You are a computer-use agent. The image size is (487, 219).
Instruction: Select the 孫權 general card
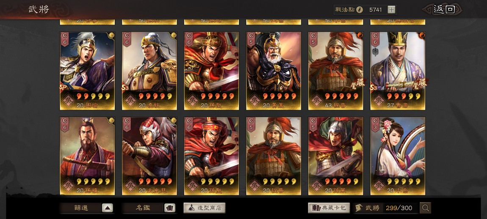(87, 156)
